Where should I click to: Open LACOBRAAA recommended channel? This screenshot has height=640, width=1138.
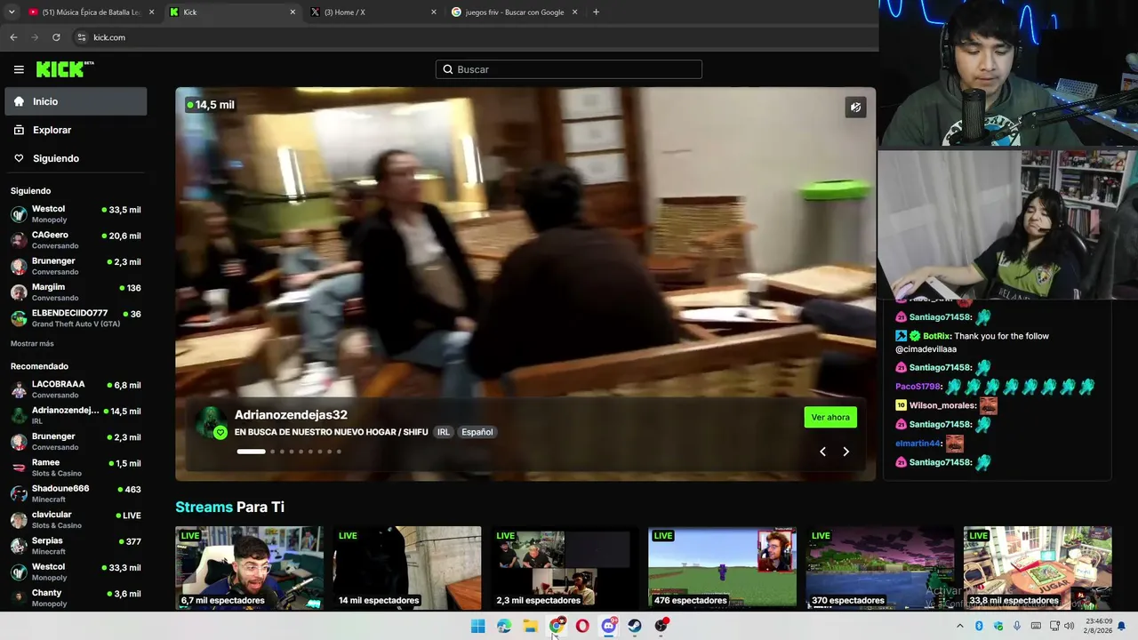click(x=76, y=389)
